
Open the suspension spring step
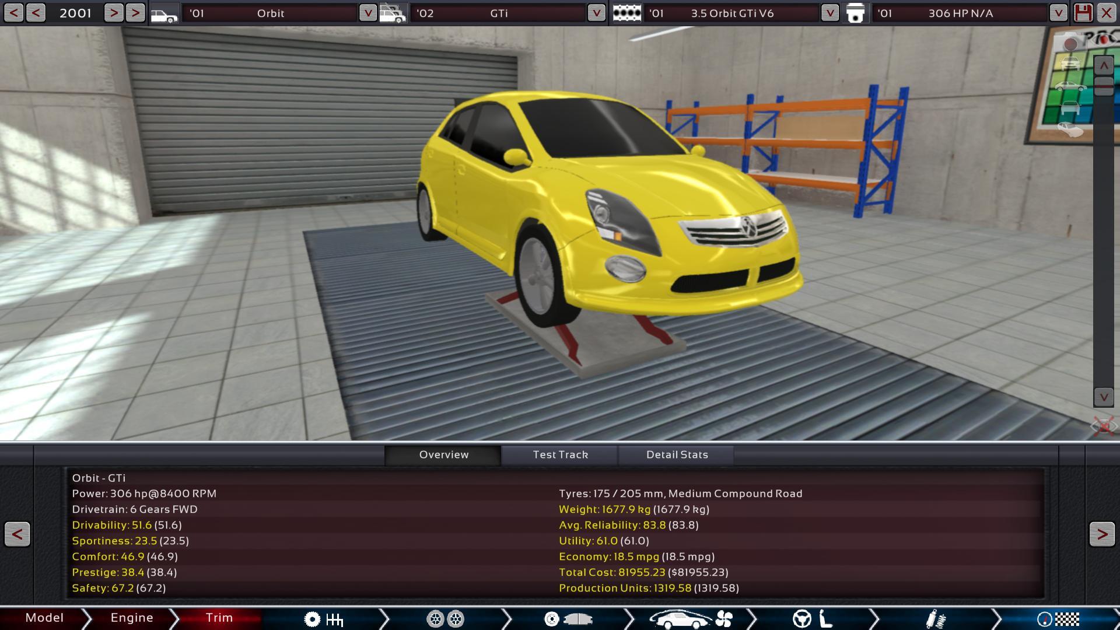coord(935,619)
